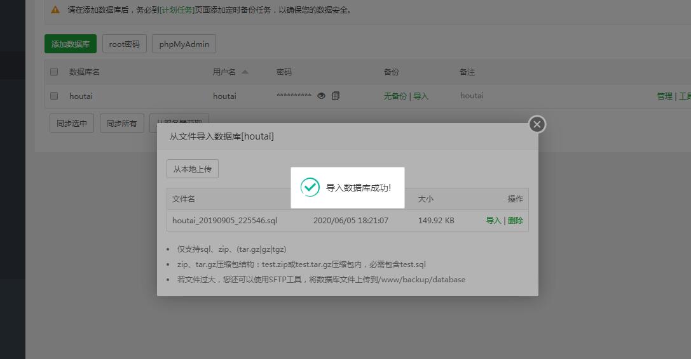Screen dimensions: 691x359
Task: Import the houtai_20190905_225546.sql file
Action: coord(493,221)
